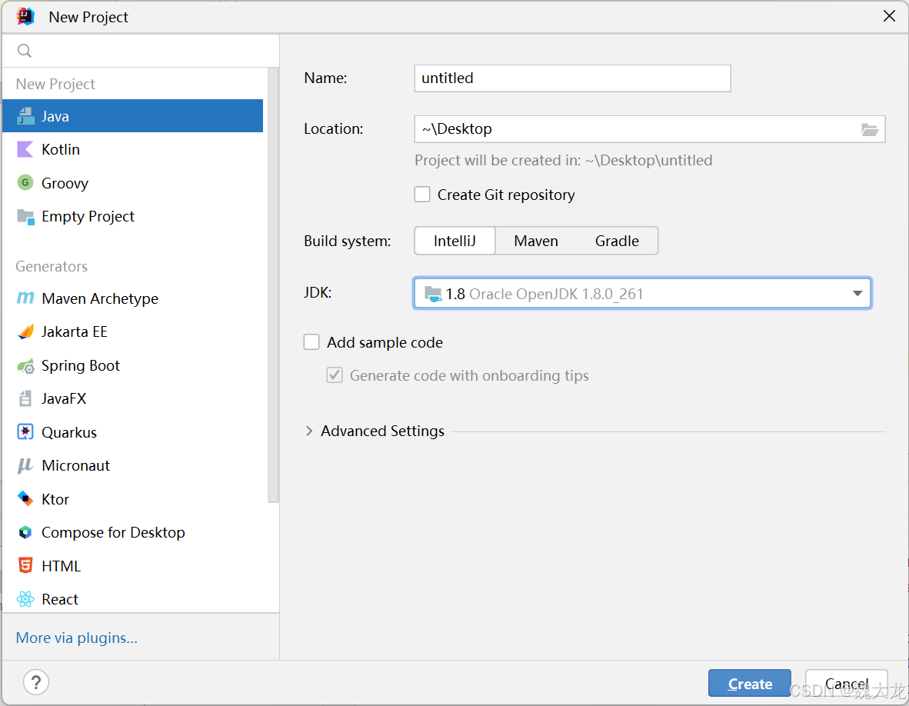Click the JDK folder icon in combo box
909x706 pixels.
click(433, 294)
